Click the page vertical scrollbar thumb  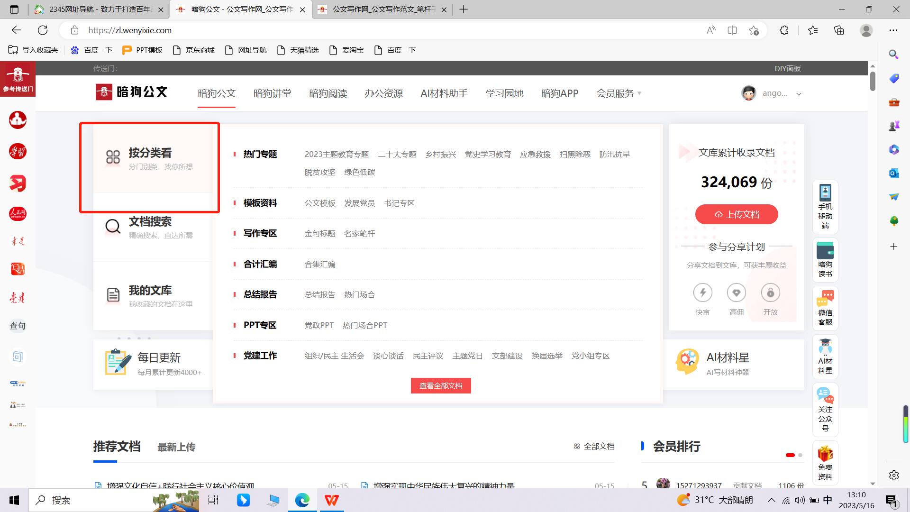pyautogui.click(x=873, y=81)
